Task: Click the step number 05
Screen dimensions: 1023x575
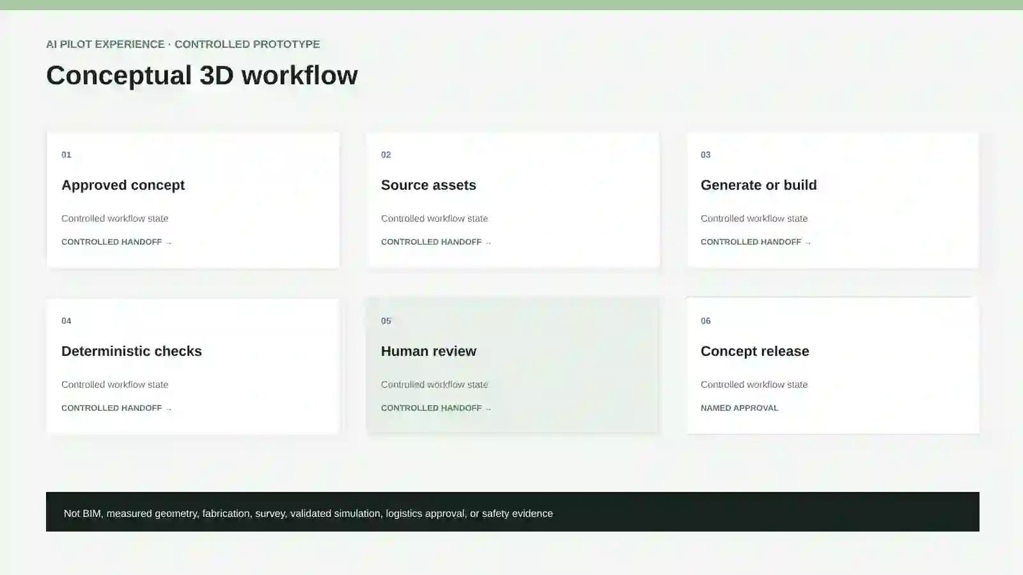Action: 386,321
